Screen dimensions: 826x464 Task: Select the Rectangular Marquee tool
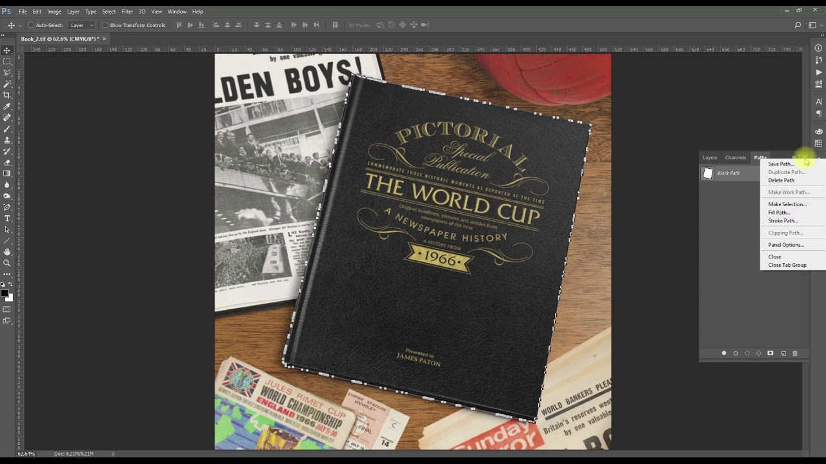[x=7, y=62]
